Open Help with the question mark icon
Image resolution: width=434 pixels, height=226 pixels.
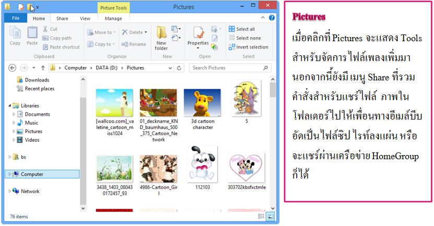272,18
